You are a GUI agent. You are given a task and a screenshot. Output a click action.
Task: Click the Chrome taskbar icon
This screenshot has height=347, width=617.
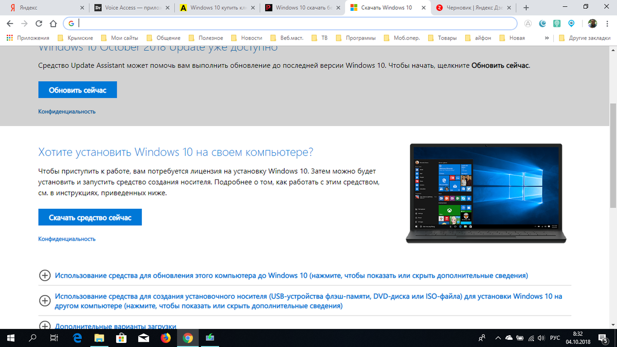point(188,338)
